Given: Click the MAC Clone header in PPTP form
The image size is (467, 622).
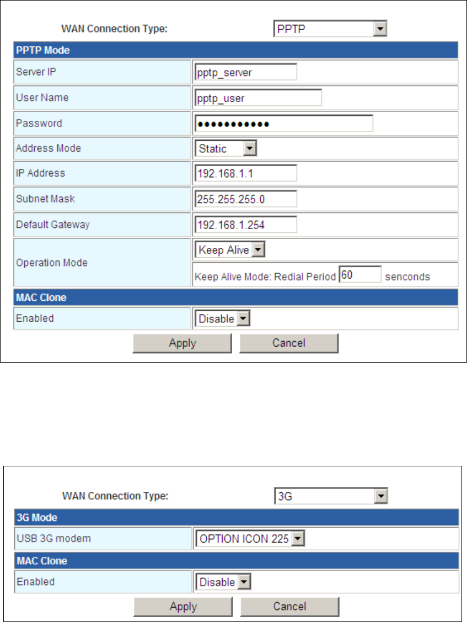Looking at the screenshot, I should pyautogui.click(x=236, y=297).
